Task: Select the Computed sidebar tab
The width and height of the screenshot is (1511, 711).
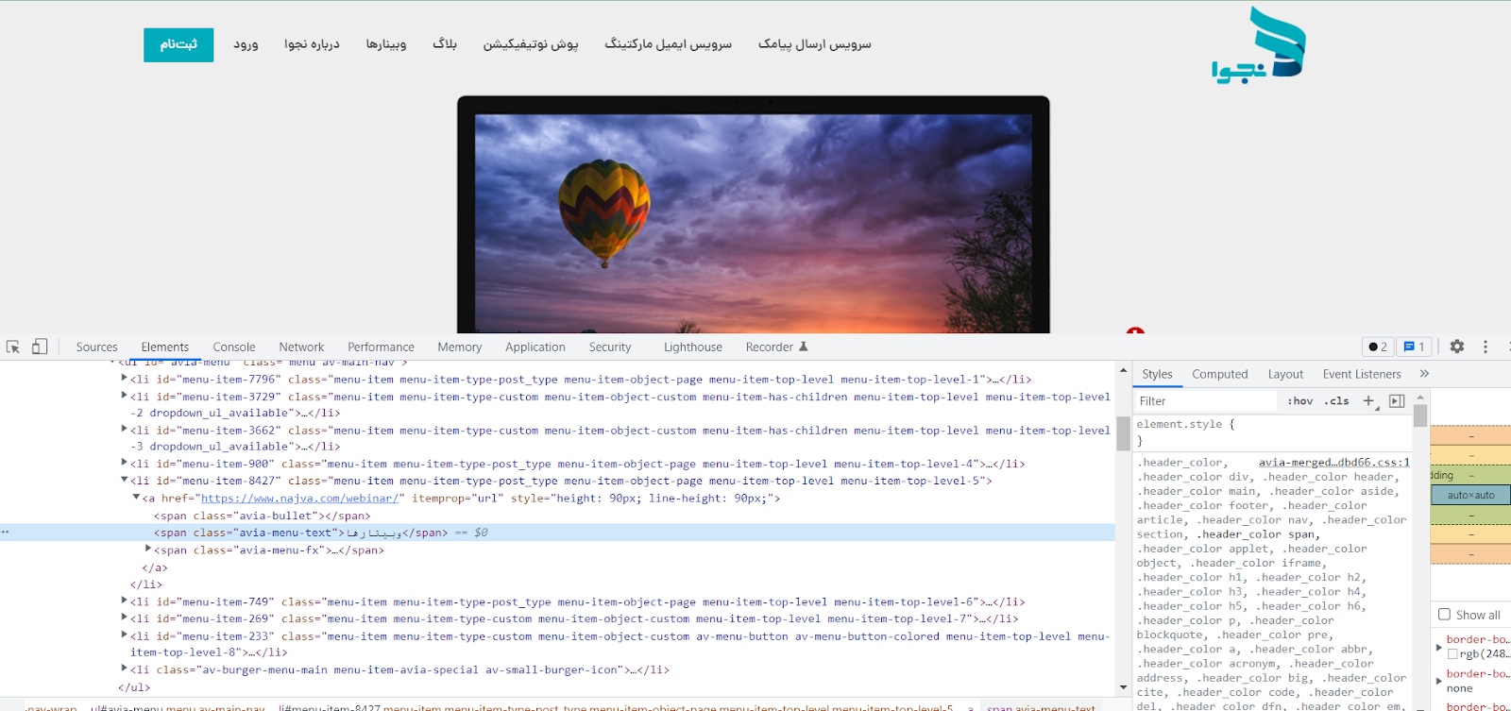Action: click(1220, 374)
